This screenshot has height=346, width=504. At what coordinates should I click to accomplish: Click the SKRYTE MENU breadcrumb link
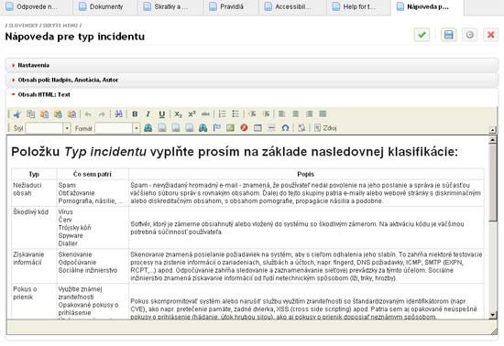click(60, 26)
